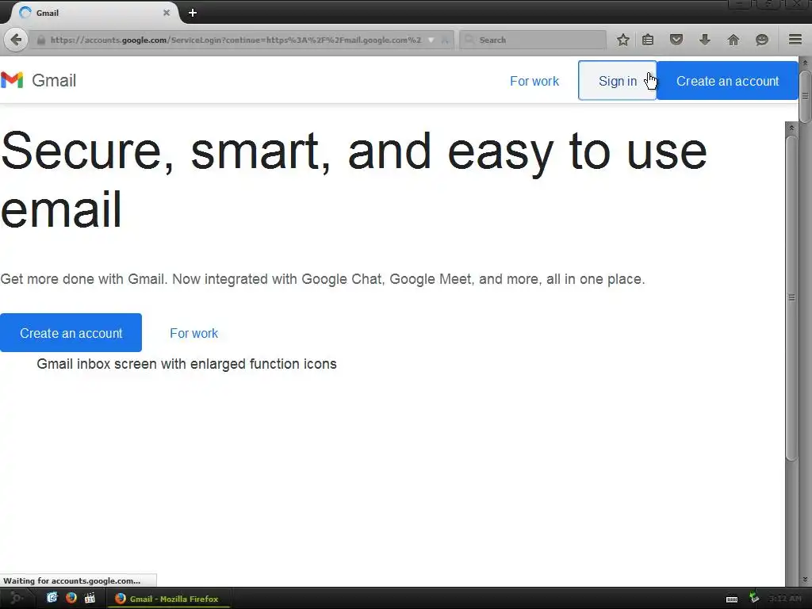
Task: Open For work link beside Create an account
Action: (193, 334)
